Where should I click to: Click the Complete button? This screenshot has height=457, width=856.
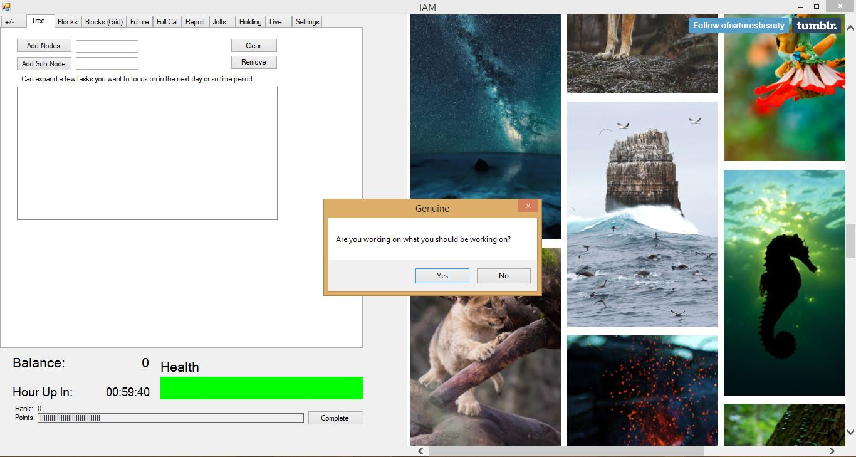[335, 418]
